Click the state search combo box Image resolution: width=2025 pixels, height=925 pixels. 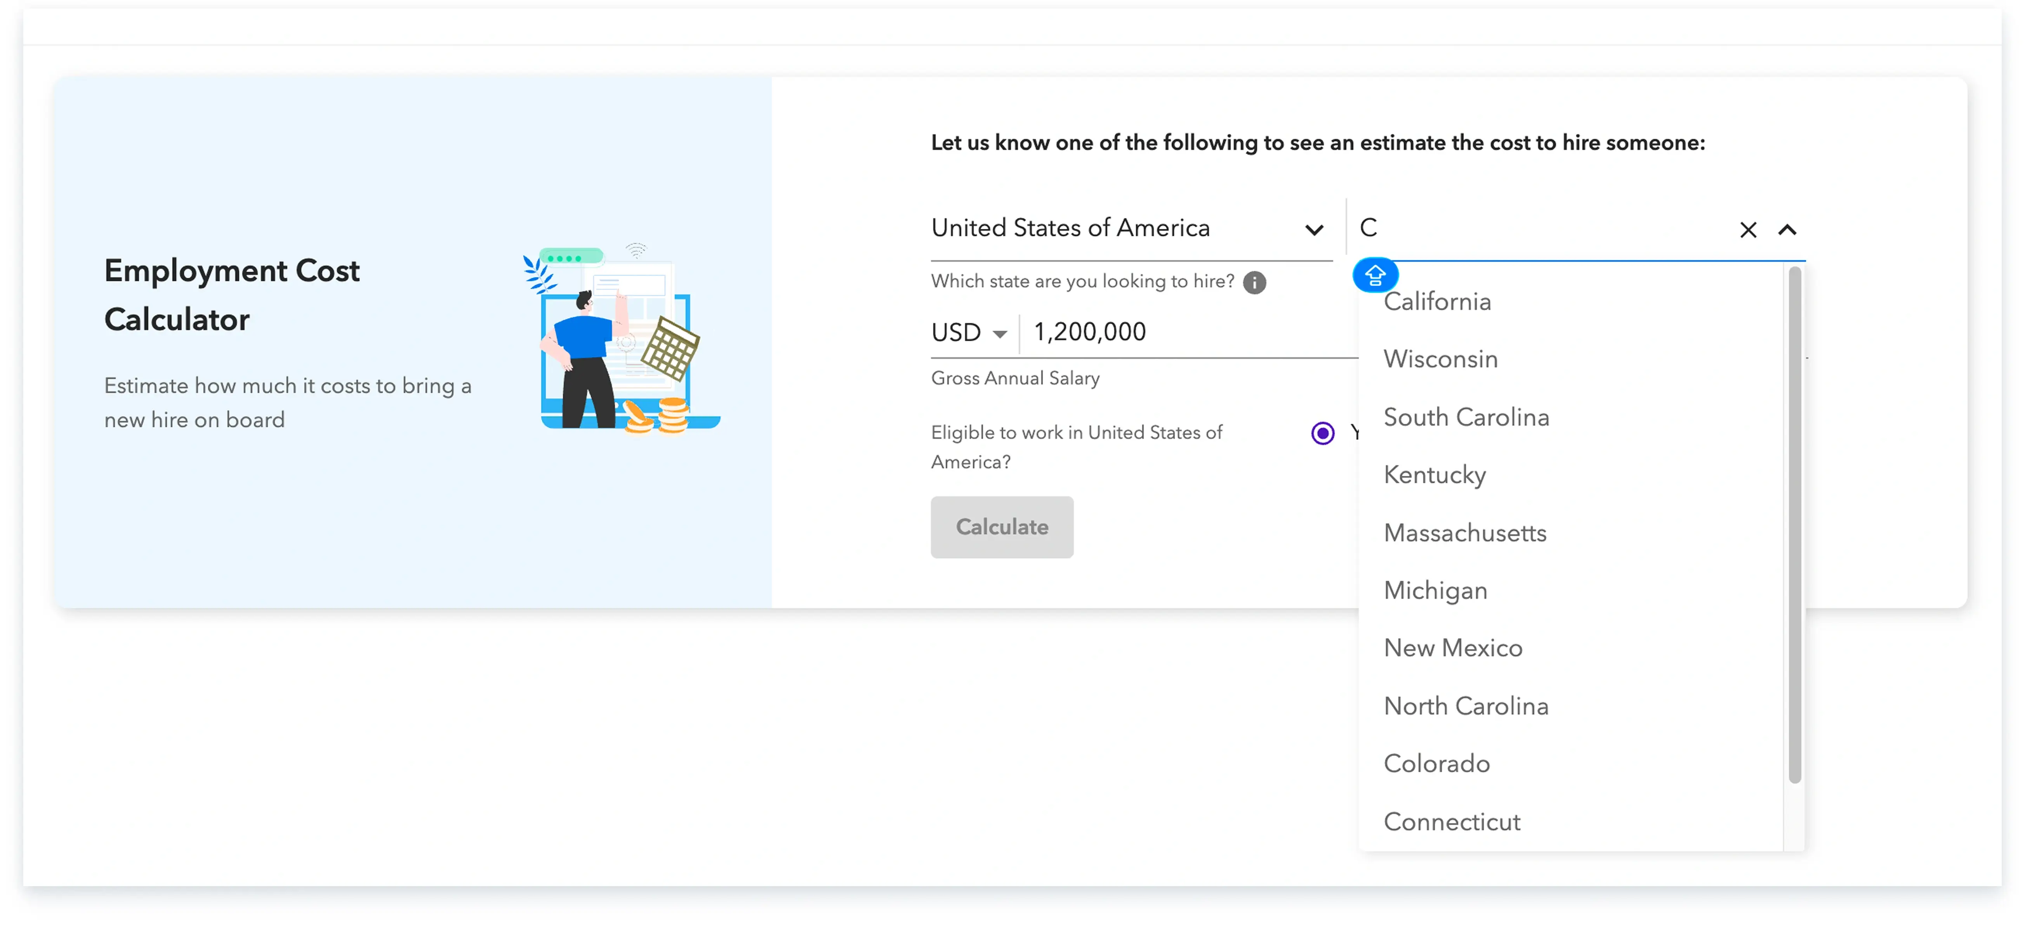1541,228
